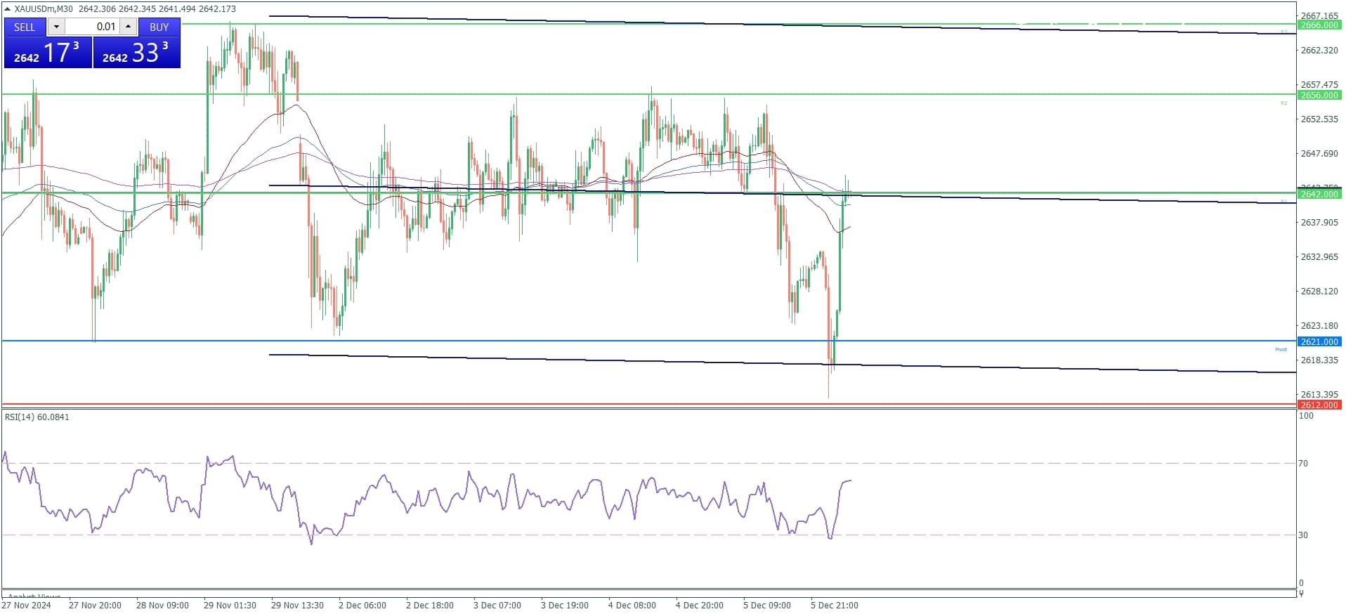Click the BUY button

point(159,27)
